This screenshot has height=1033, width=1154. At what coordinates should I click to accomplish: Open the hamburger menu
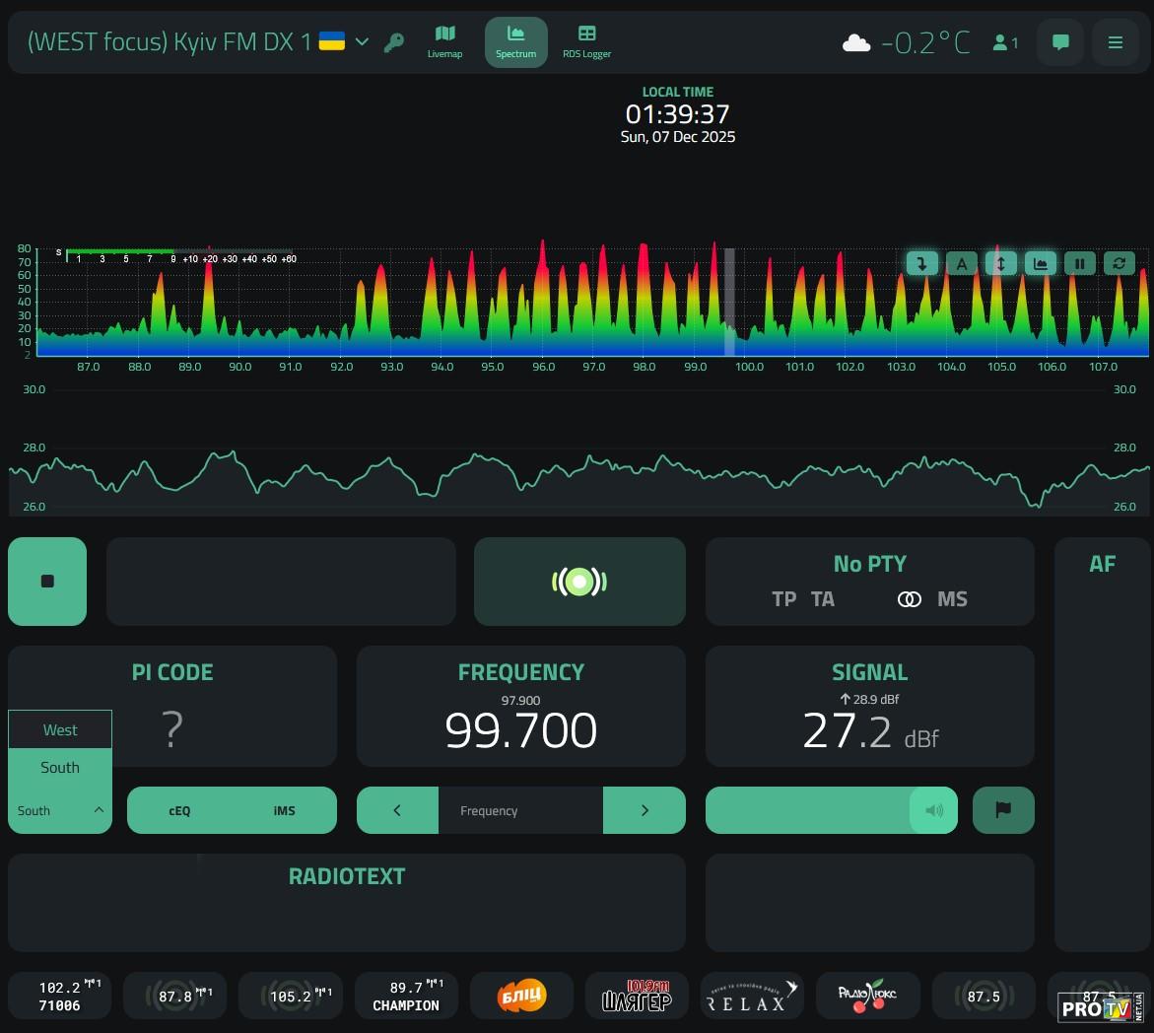coord(1116,42)
